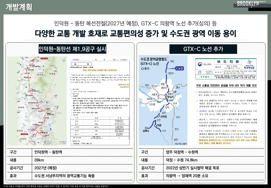
Task: Click cell 2022년 상반기 실시협약 체결 목표
Action: (x=193, y=168)
